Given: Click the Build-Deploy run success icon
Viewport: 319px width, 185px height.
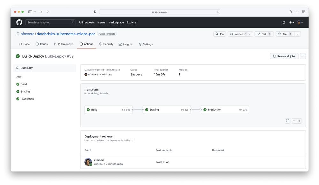Looking at the screenshot, I should click(18, 56).
